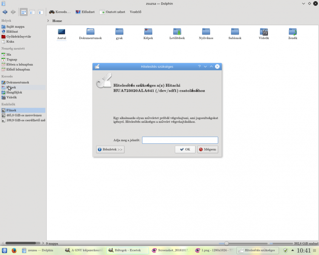319x255 pixels.
Task: Expand Részletek in authentication dialog
Action: pos(110,150)
